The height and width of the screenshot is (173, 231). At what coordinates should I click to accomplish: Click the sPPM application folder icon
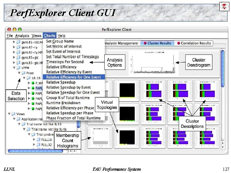click(x=18, y=68)
